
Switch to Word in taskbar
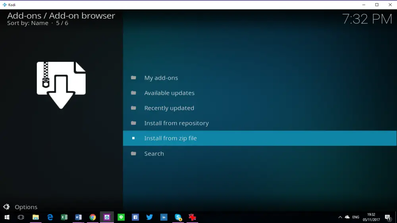(x=78, y=217)
